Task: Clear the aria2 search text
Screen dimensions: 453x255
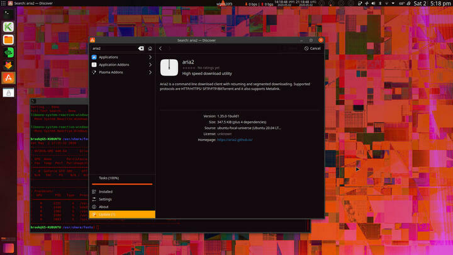Action: tap(141, 48)
